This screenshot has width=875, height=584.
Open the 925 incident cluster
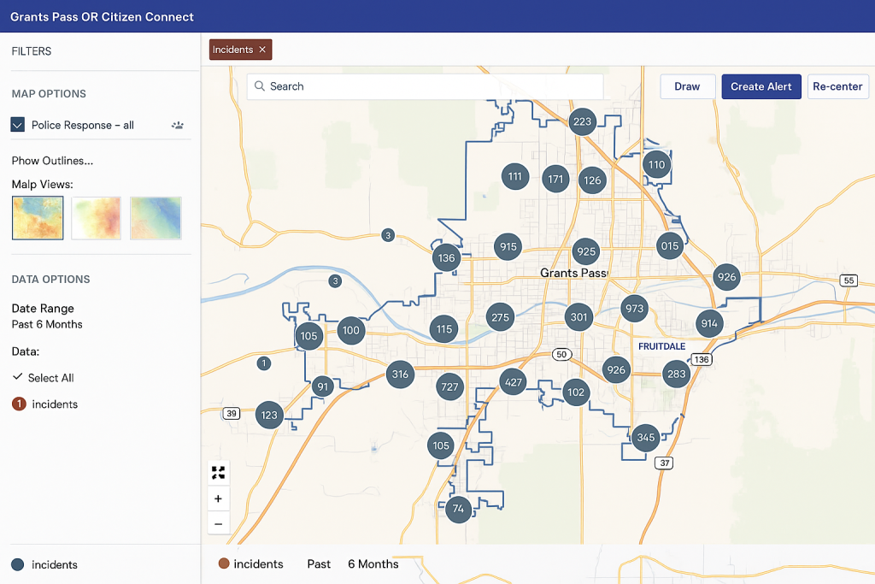586,251
